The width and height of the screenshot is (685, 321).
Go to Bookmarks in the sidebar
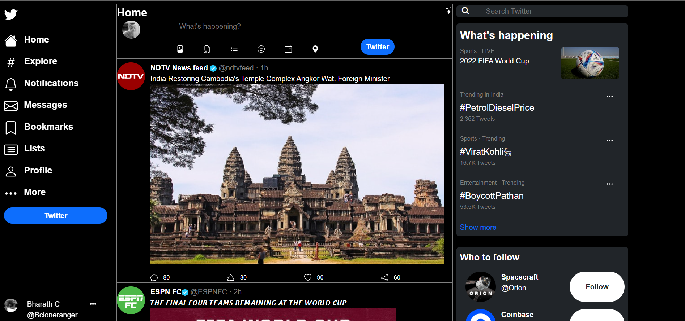(x=48, y=127)
